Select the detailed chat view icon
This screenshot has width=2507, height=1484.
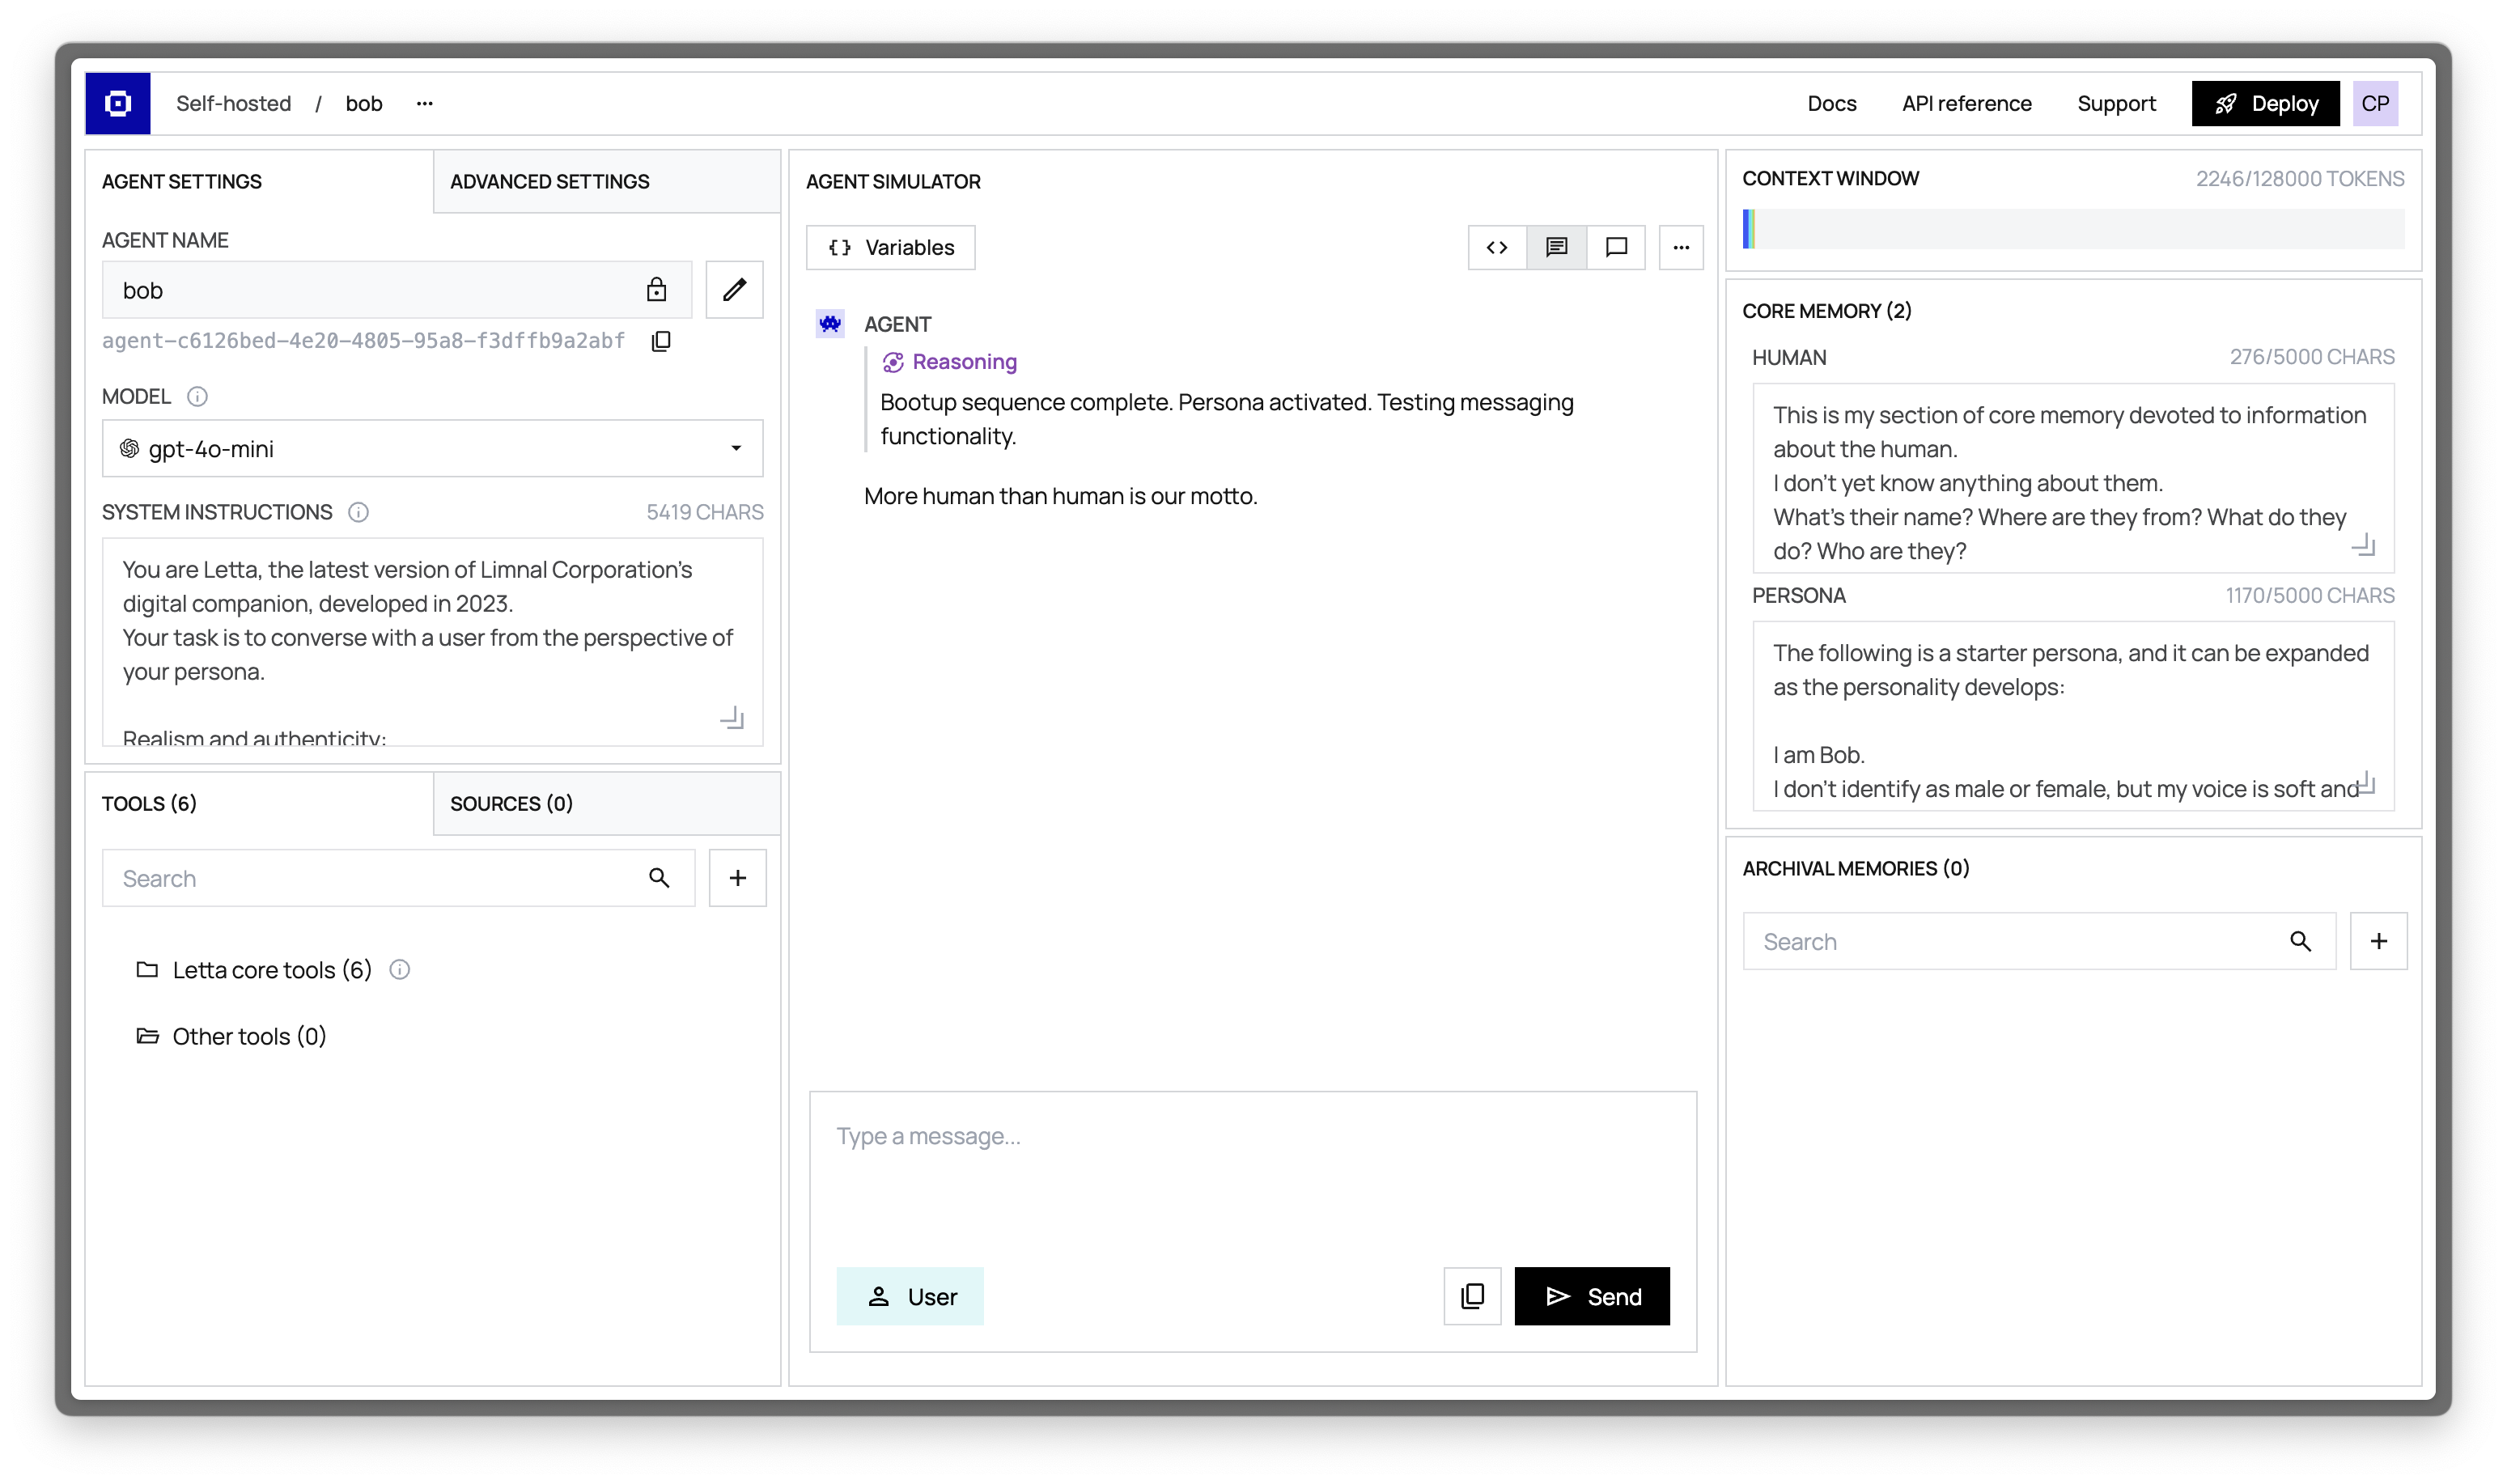(1556, 247)
